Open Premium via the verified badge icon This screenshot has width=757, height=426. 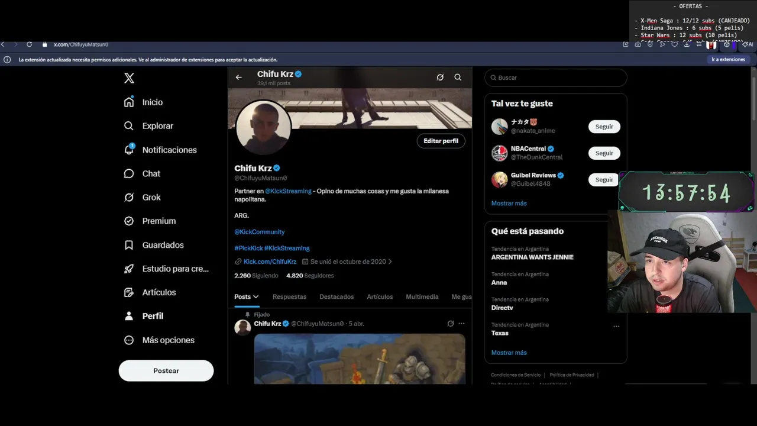[129, 221]
